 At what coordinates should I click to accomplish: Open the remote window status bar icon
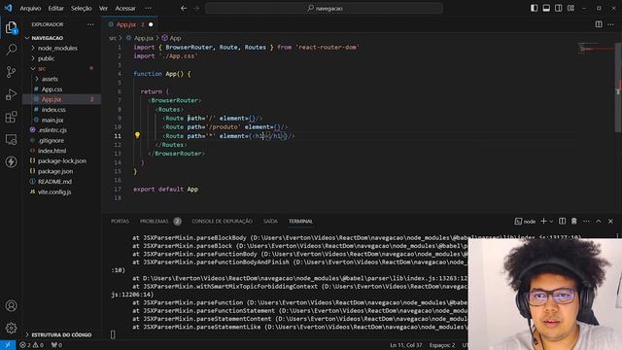click(8, 345)
